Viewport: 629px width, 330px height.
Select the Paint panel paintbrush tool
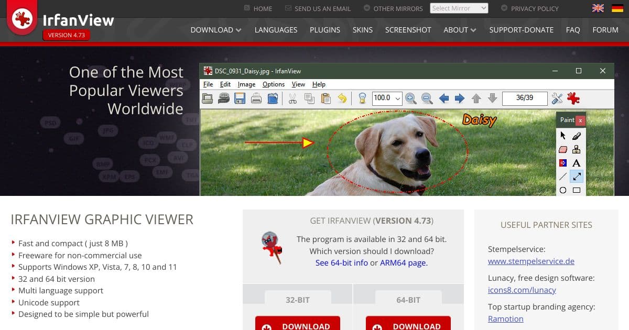click(x=577, y=136)
